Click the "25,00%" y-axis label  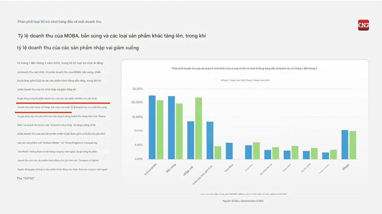(138, 89)
